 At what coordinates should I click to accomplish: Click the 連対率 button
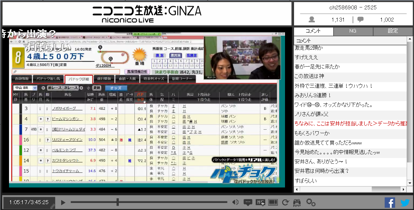pos(176,55)
